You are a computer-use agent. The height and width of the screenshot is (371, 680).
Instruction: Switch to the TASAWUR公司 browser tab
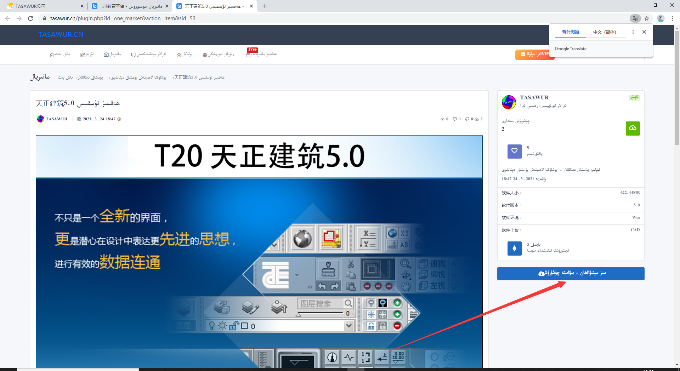(x=42, y=6)
